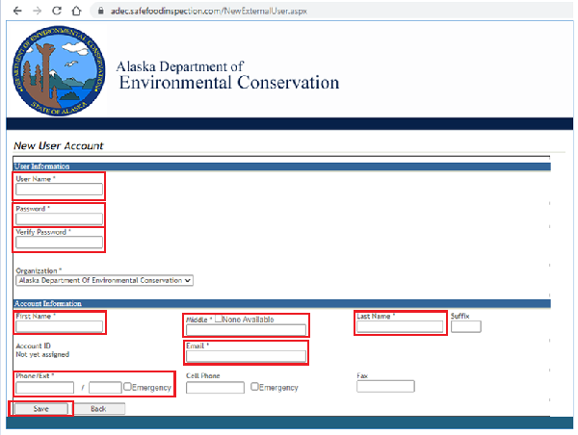Click the Fax number field

point(385,387)
